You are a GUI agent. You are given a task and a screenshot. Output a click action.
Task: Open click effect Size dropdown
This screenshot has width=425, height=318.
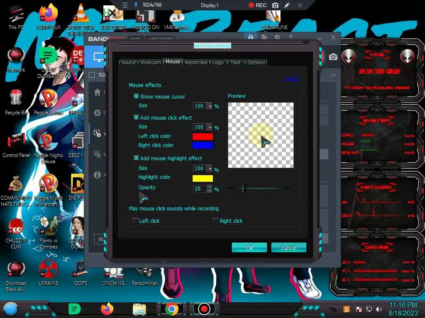(x=210, y=127)
